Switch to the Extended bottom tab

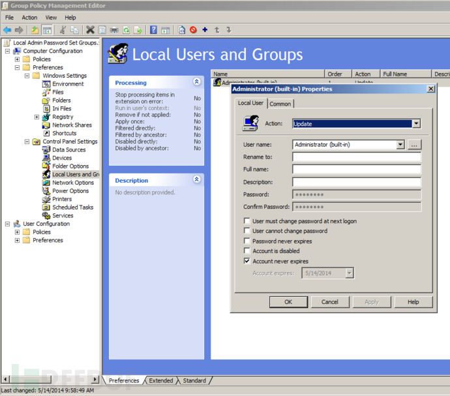pyautogui.click(x=160, y=380)
